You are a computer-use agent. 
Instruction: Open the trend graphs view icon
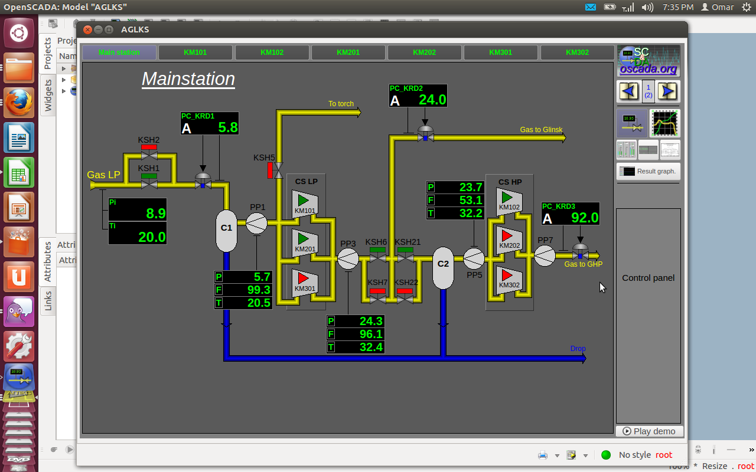click(x=664, y=123)
